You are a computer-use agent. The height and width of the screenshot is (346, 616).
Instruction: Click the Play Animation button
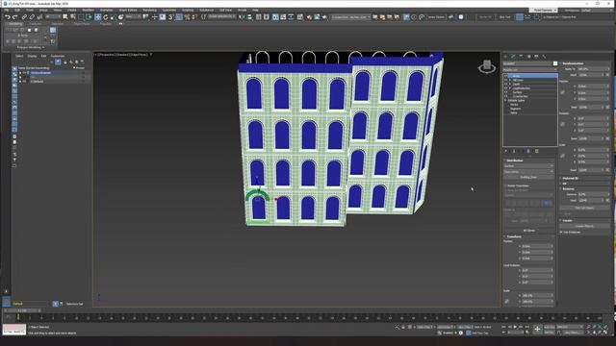[x=516, y=327]
